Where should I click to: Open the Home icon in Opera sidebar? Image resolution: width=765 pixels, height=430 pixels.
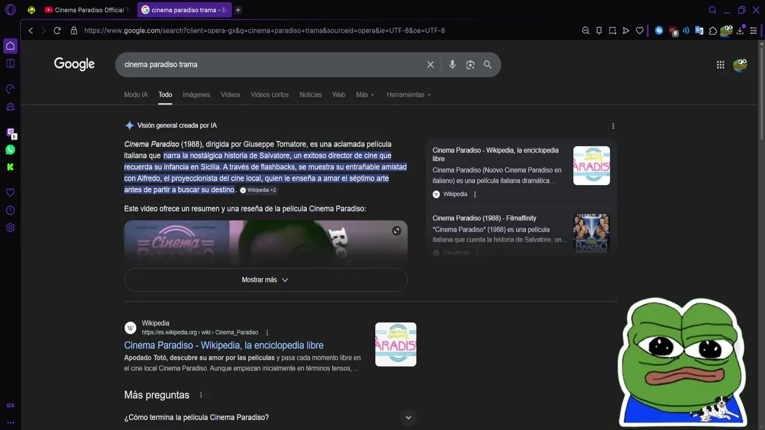(x=10, y=46)
